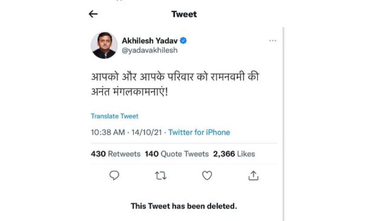
Task: Click the Akhilesh Yadav display name
Action: (x=150, y=41)
